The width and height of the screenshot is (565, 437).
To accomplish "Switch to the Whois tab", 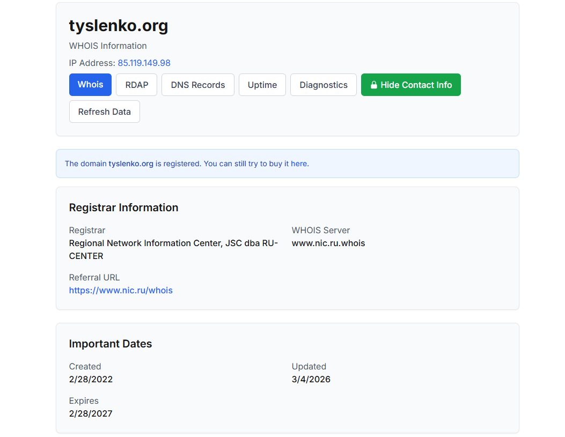I will (90, 85).
